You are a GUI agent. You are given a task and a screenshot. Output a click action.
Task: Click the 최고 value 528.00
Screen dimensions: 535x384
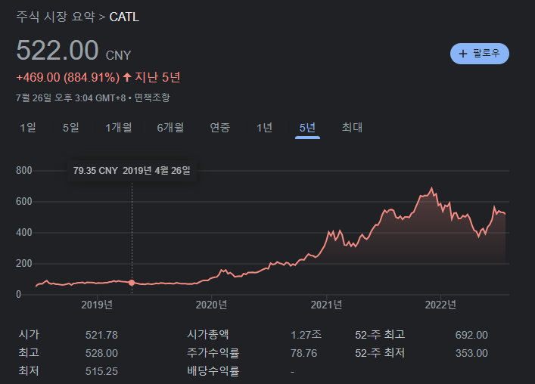tap(101, 353)
